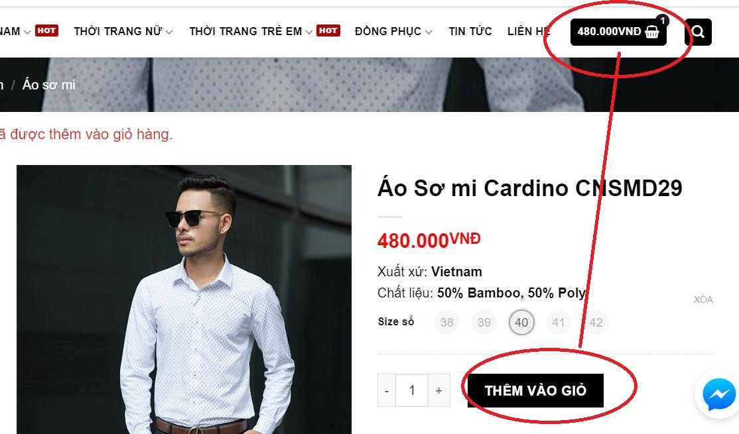Screen dimensions: 739x434
Task: Open the Tin Tức menu item
Action: (470, 32)
